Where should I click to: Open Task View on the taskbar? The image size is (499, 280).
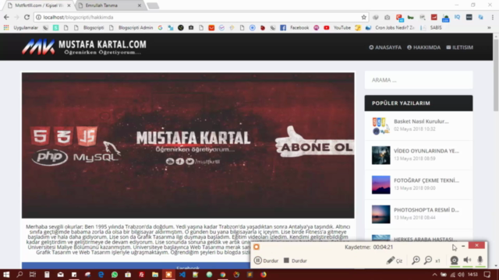(x=33, y=275)
